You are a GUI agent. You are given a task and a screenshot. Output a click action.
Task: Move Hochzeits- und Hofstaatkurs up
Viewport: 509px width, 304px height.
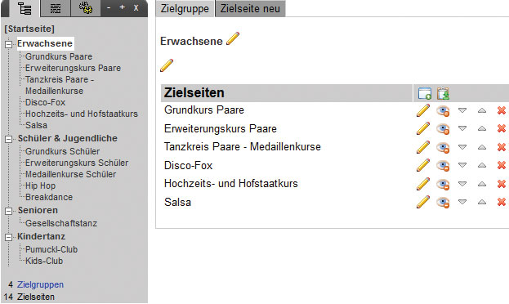[482, 184]
